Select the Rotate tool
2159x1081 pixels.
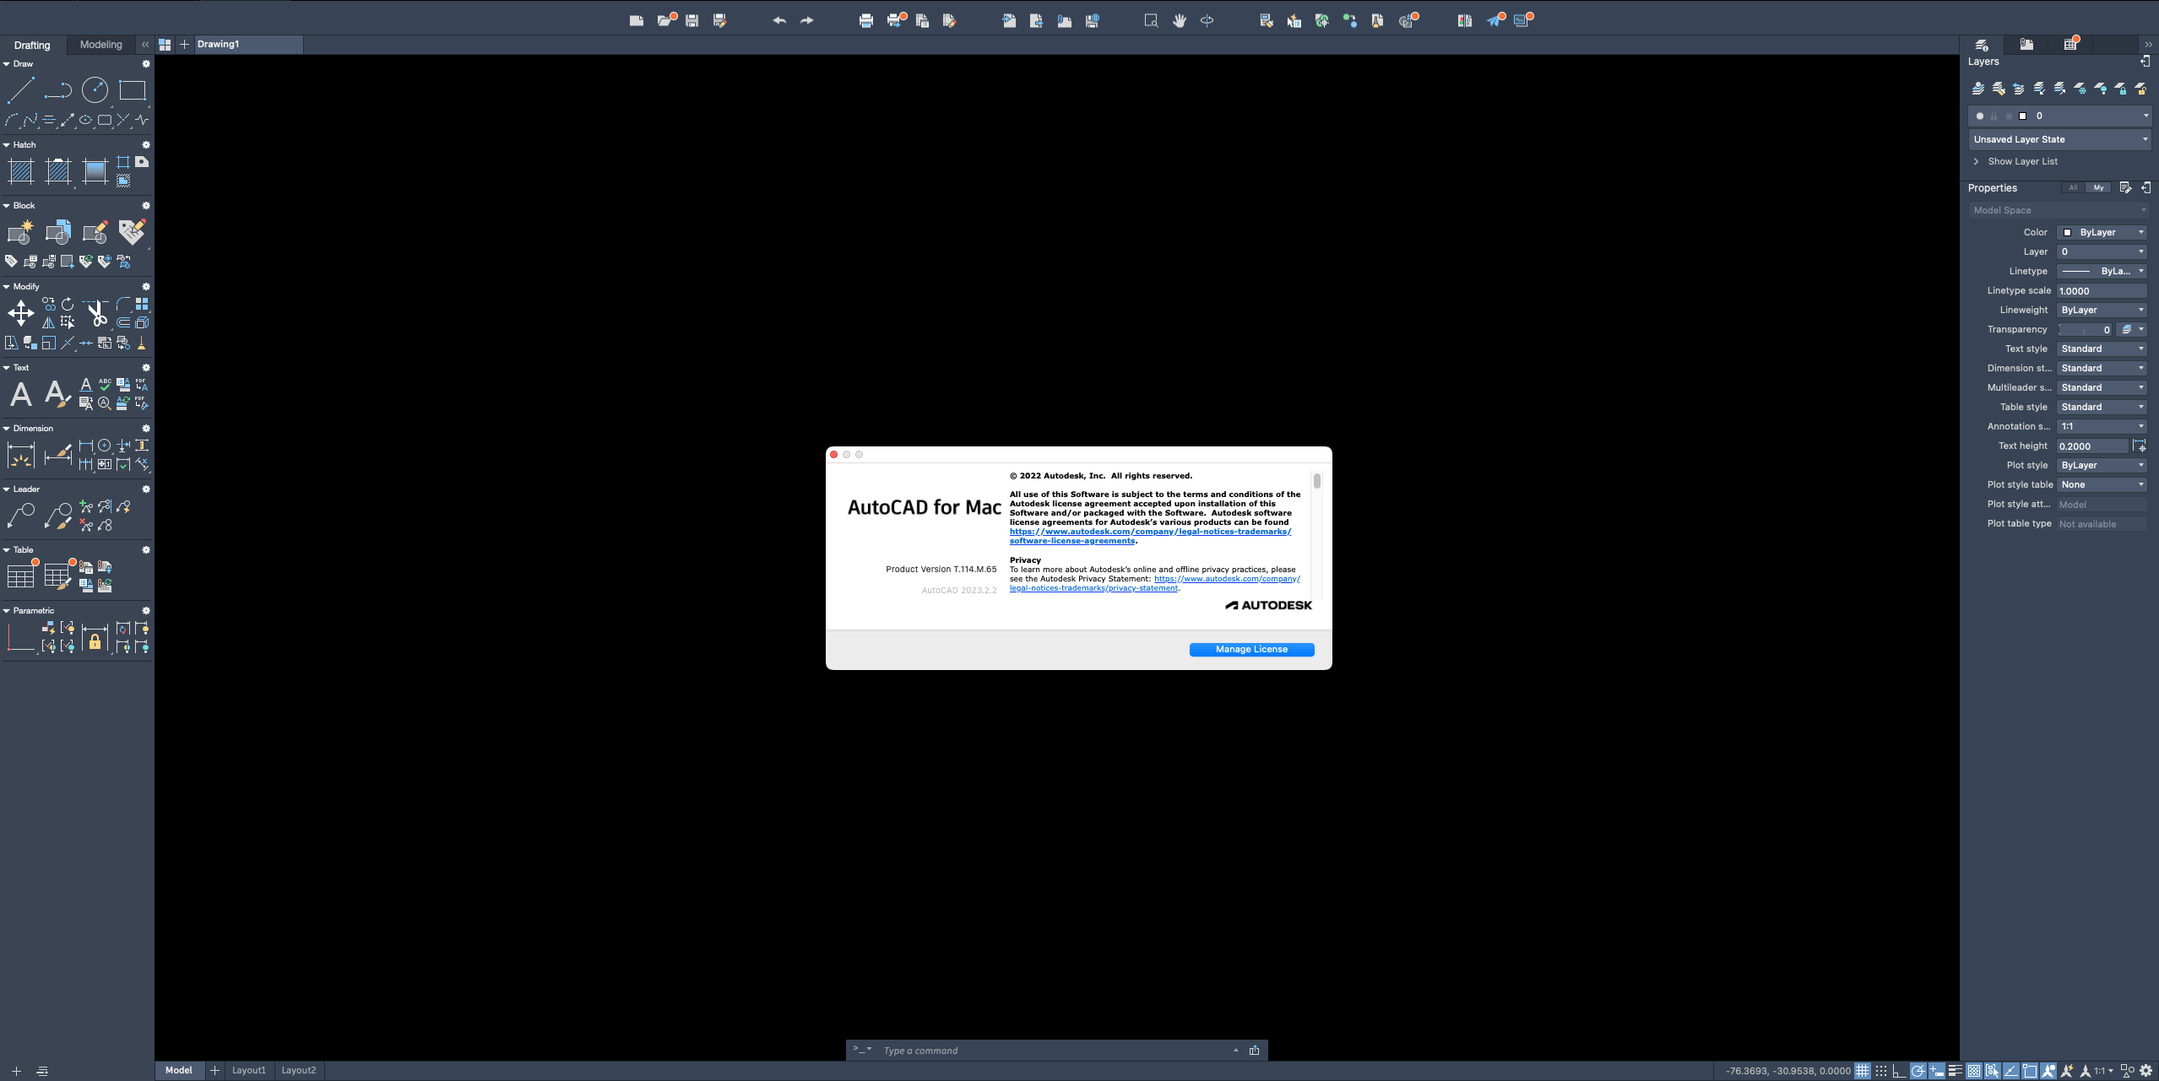pos(68,304)
